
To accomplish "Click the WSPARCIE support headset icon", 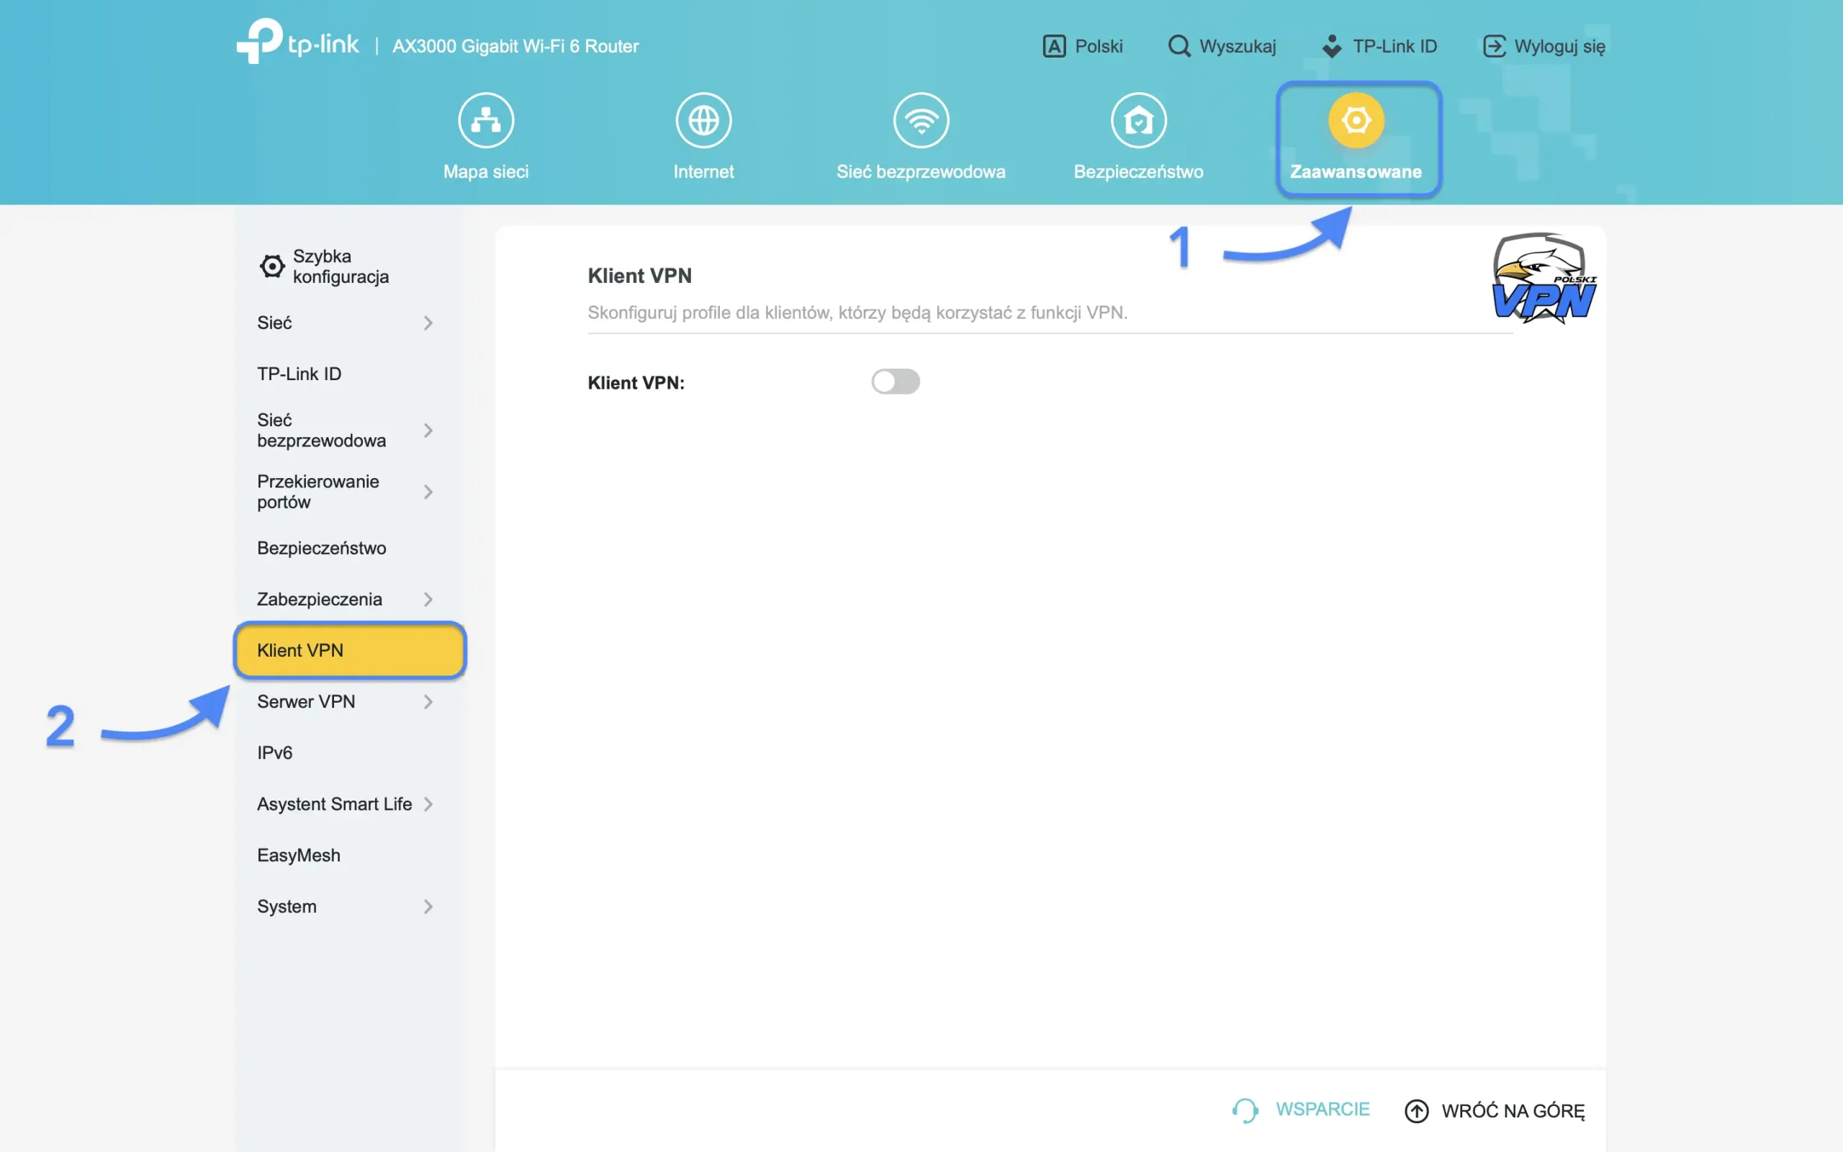I will point(1245,1110).
